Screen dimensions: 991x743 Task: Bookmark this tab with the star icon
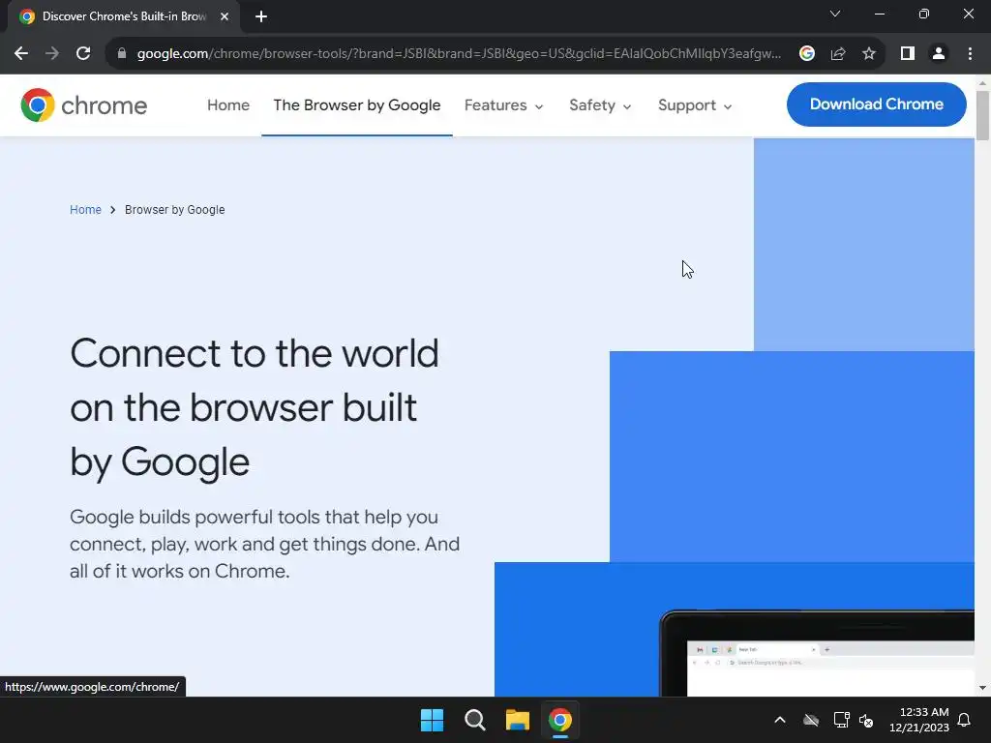[x=869, y=53]
